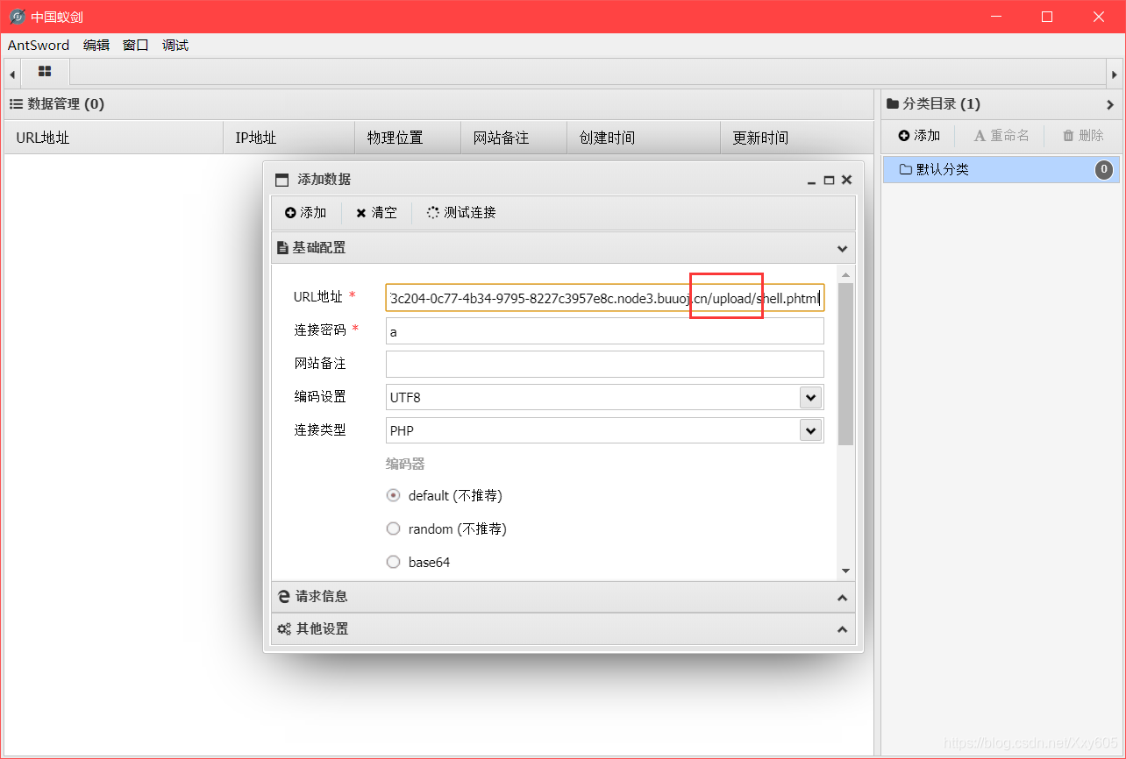
Task: Open the 窗口 menu
Action: click(x=136, y=45)
